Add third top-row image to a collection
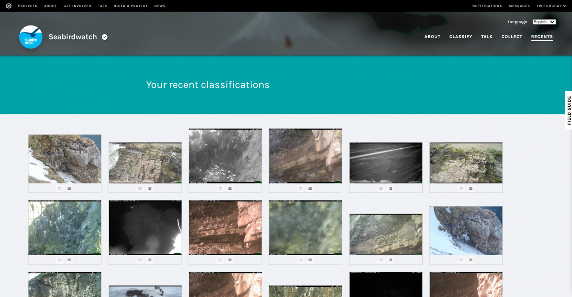This screenshot has width=572, height=297. [230, 188]
